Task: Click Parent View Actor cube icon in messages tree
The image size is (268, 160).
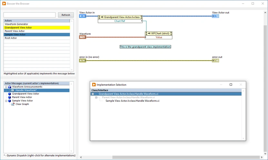Action: click(10, 98)
